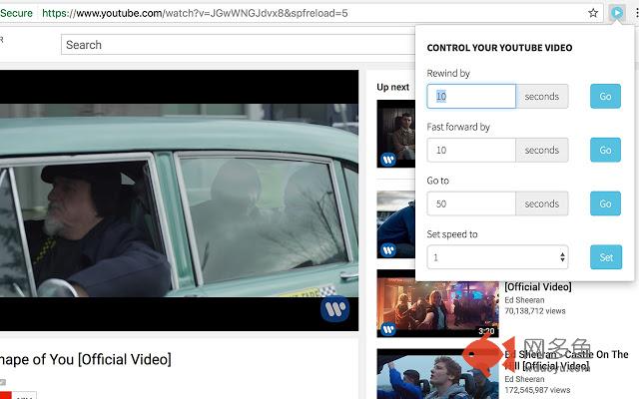Open second Up next video thumbnail
Image resolution: width=639 pixels, height=399 pixels.
point(395,224)
